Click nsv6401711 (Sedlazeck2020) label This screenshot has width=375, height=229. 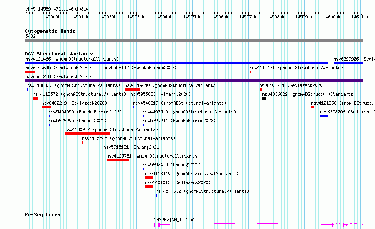292,85
